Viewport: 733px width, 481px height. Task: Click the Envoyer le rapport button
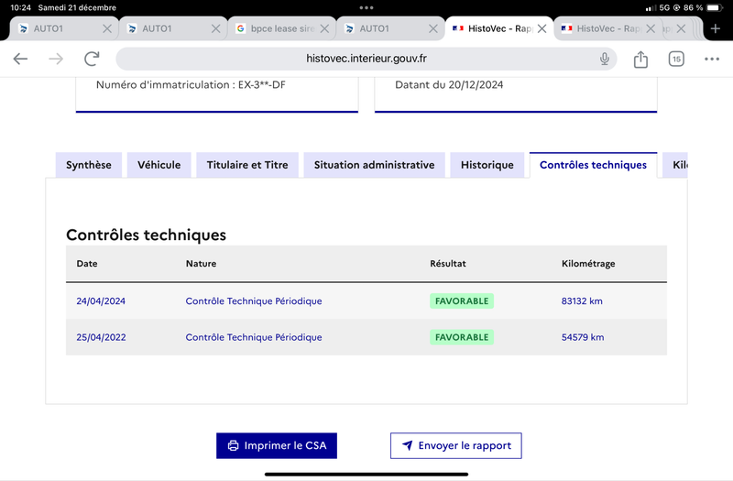coord(455,445)
